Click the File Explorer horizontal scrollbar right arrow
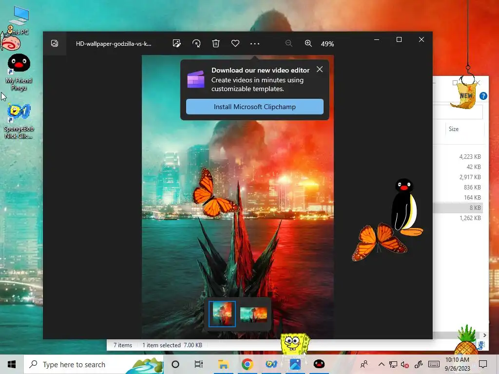 coord(485,335)
